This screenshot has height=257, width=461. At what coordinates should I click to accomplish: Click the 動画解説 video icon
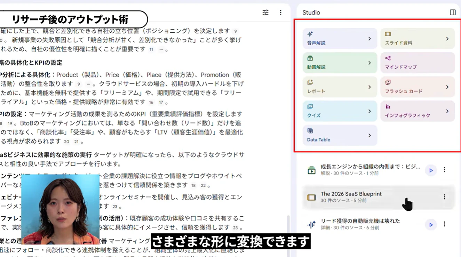(x=310, y=58)
